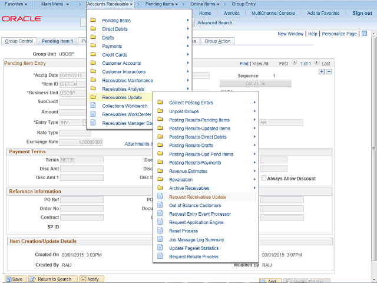Toggle the Always Allow Discount checkbox
Image resolution: width=377 pixels, height=283 pixels.
264,178
